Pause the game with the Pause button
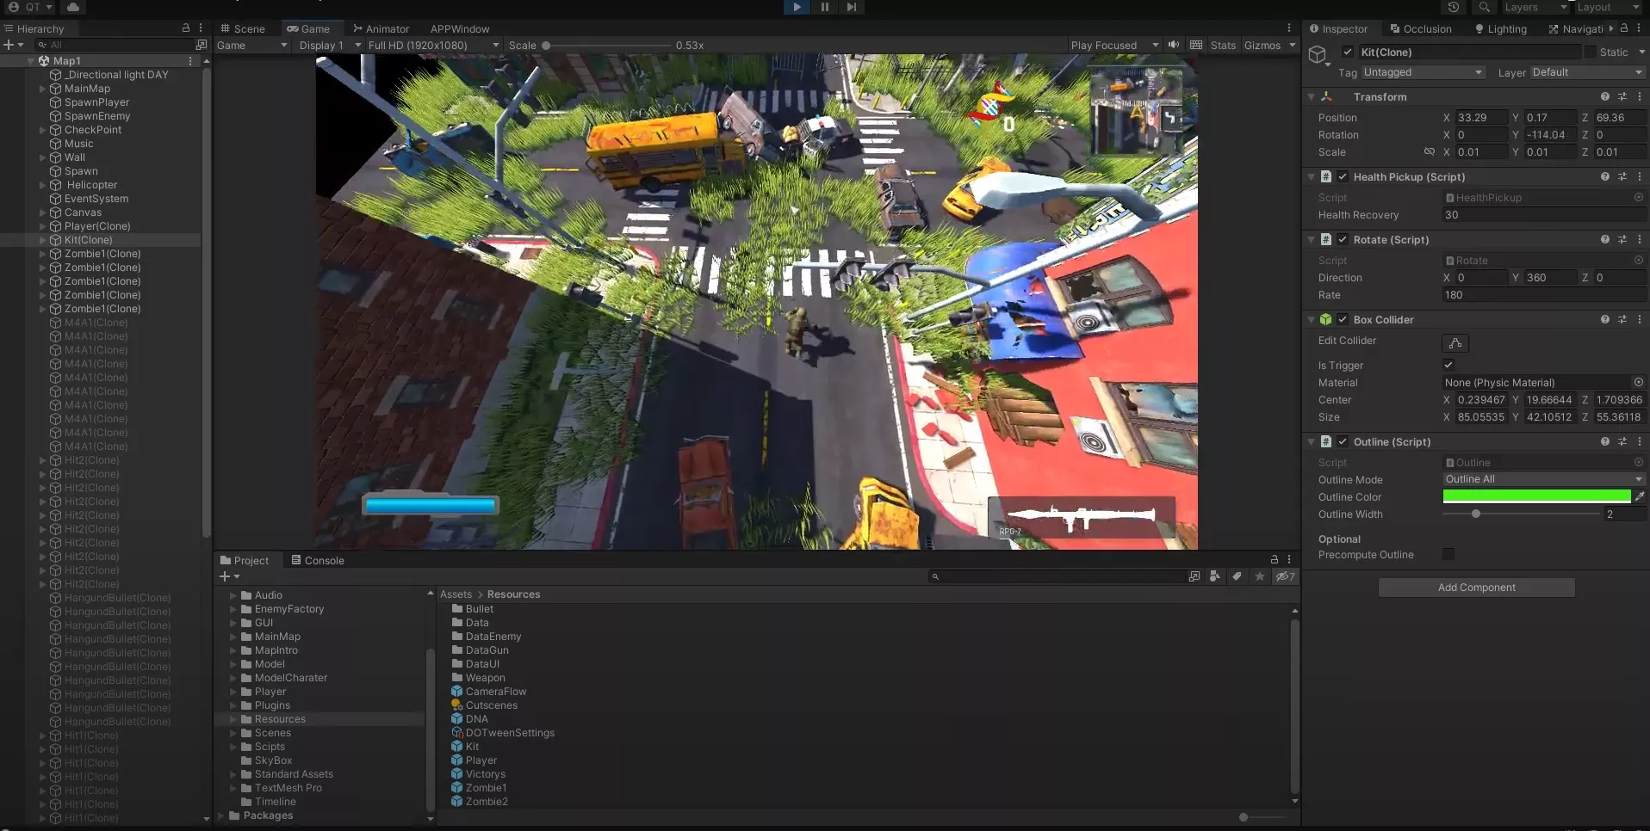The image size is (1650, 831). [824, 7]
